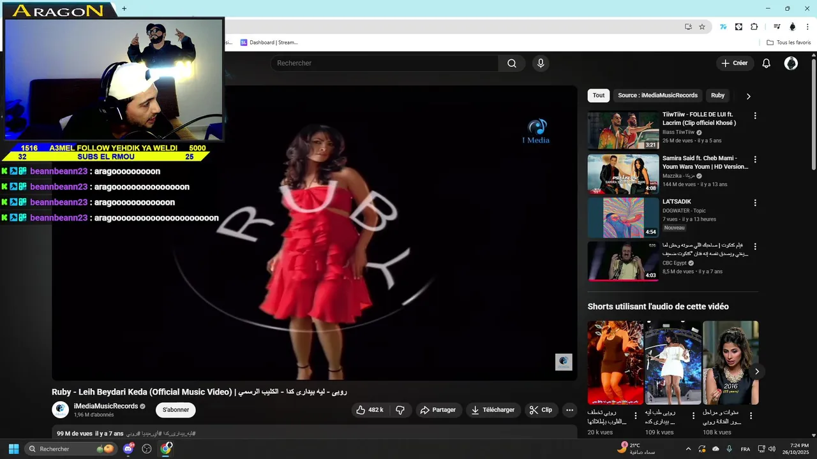Image resolution: width=817 pixels, height=459 pixels.
Task: Show hidden system tray icons
Action: click(688, 449)
